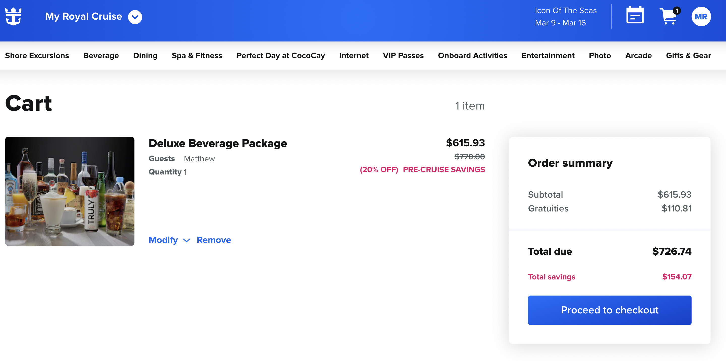Browse Onboard Activities
This screenshot has height=361, width=726.
coord(472,55)
